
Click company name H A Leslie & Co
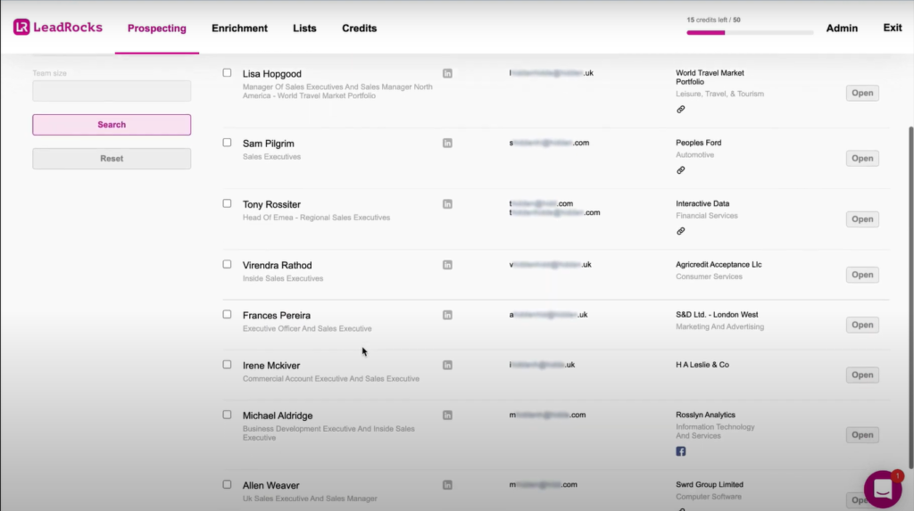(x=702, y=365)
